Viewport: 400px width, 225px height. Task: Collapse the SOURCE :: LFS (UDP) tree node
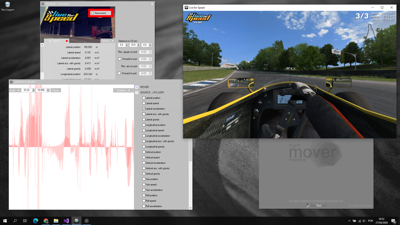click(137, 92)
